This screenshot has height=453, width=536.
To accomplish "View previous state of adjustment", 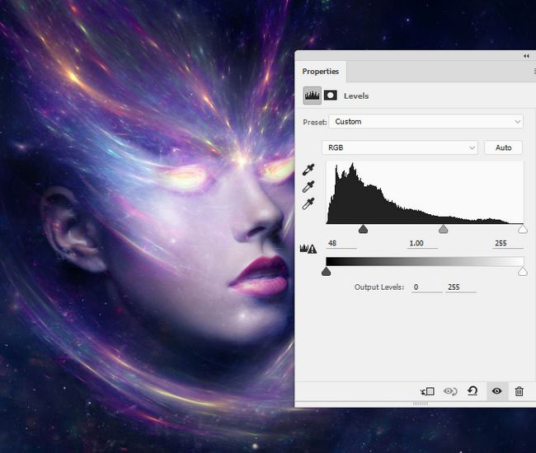I will coord(450,391).
